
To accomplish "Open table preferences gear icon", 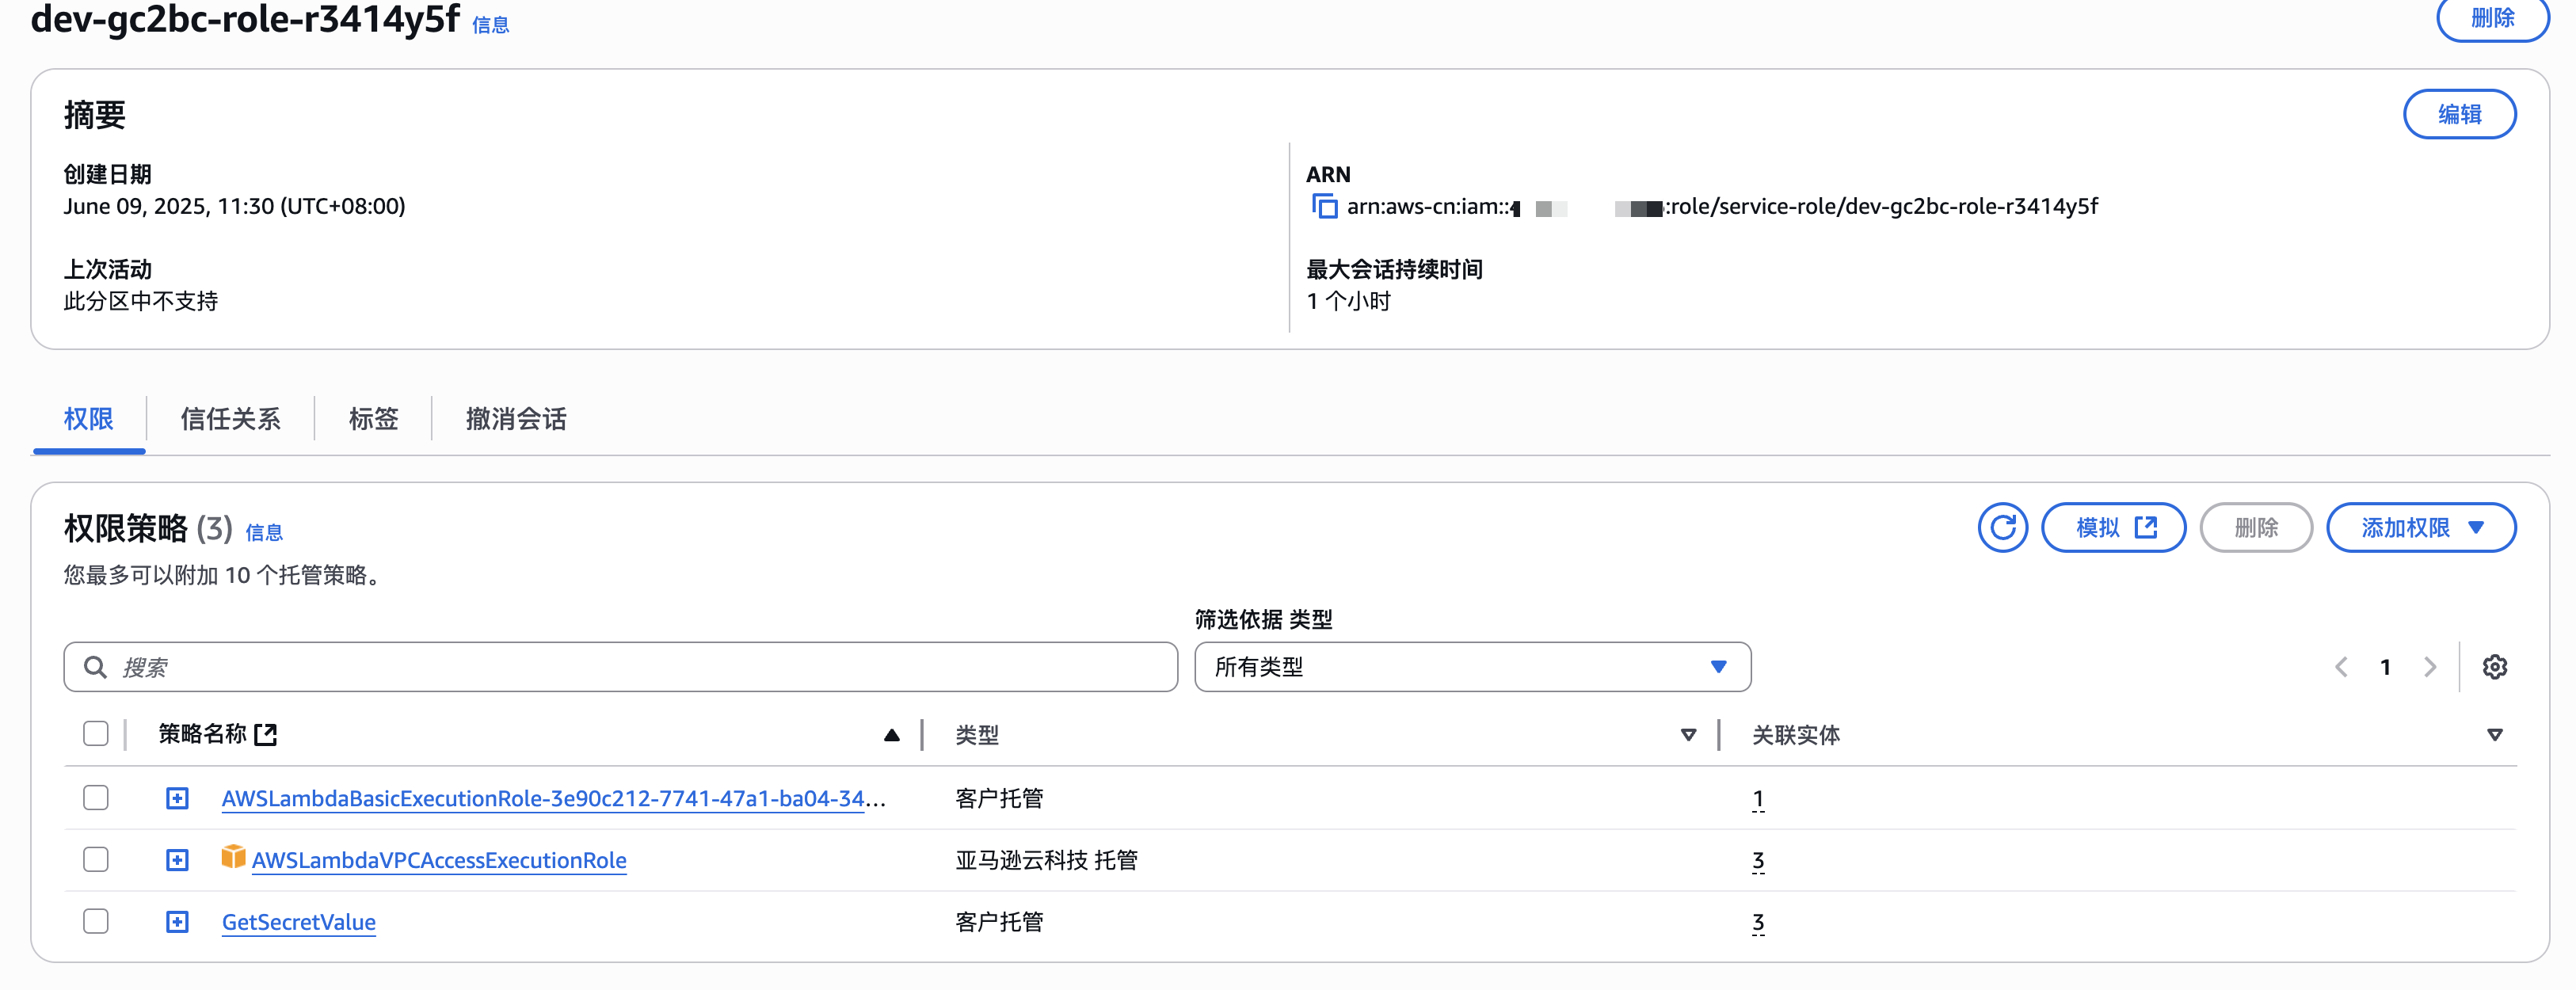I will pyautogui.click(x=2494, y=667).
